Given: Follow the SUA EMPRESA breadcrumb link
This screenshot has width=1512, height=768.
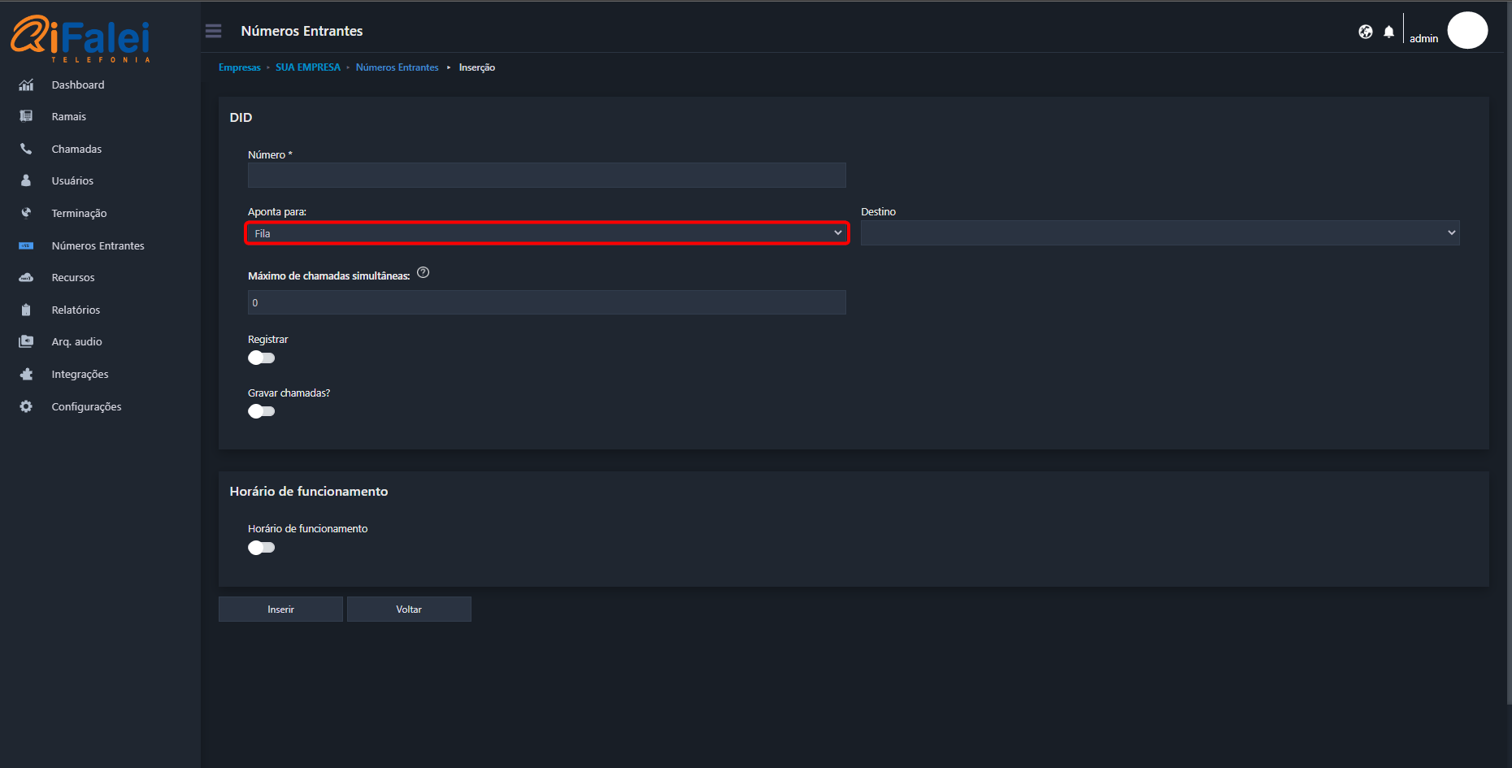Looking at the screenshot, I should click(307, 67).
